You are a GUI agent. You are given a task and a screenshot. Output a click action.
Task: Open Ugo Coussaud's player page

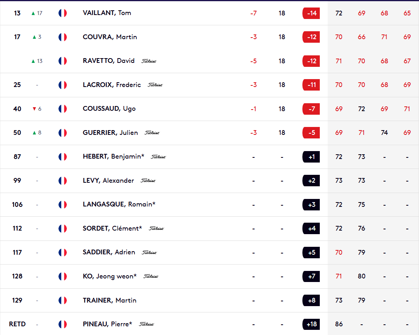tap(109, 109)
